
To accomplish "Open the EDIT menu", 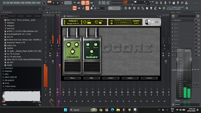I will (8, 3).
